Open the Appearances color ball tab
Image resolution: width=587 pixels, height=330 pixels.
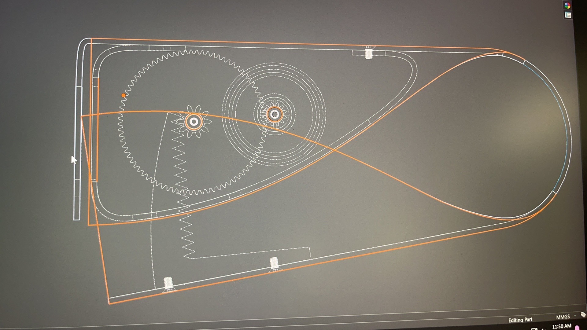pos(567,6)
